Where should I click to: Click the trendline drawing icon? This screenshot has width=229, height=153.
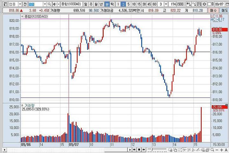coord(185,150)
